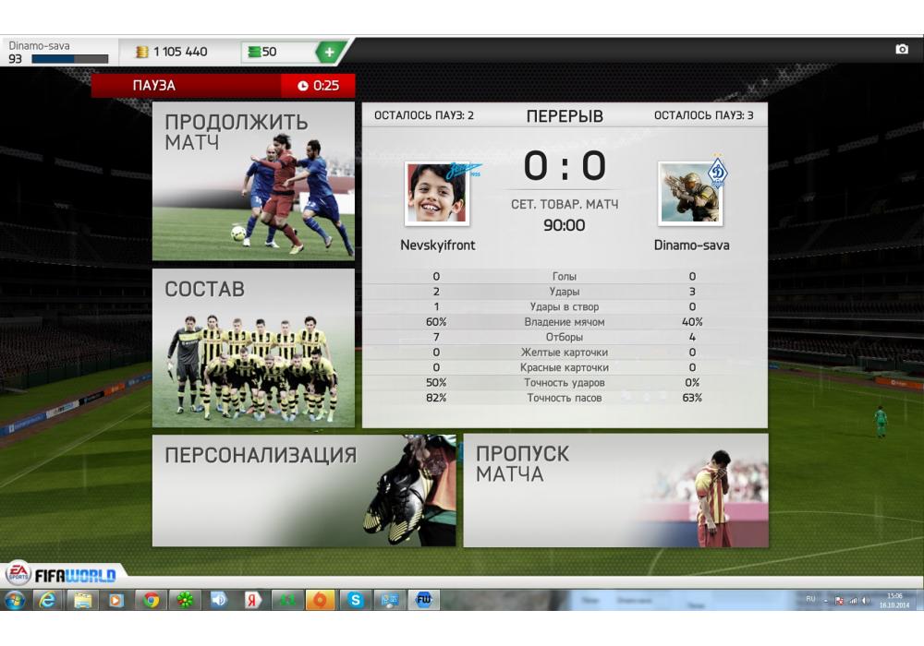Click the Nevskyifront player avatar
Image resolution: width=924 pixels, height=646 pixels.
436,195
